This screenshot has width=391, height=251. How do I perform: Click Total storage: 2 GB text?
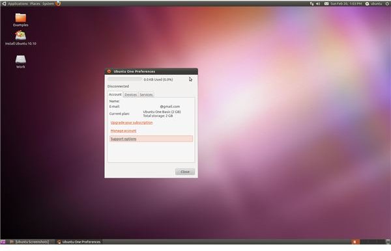pyautogui.click(x=158, y=116)
